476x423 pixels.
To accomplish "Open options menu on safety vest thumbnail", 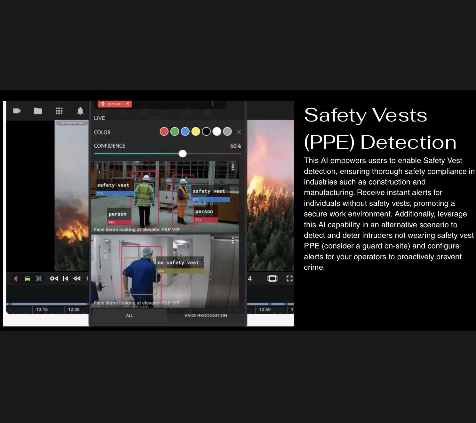I will (233, 167).
